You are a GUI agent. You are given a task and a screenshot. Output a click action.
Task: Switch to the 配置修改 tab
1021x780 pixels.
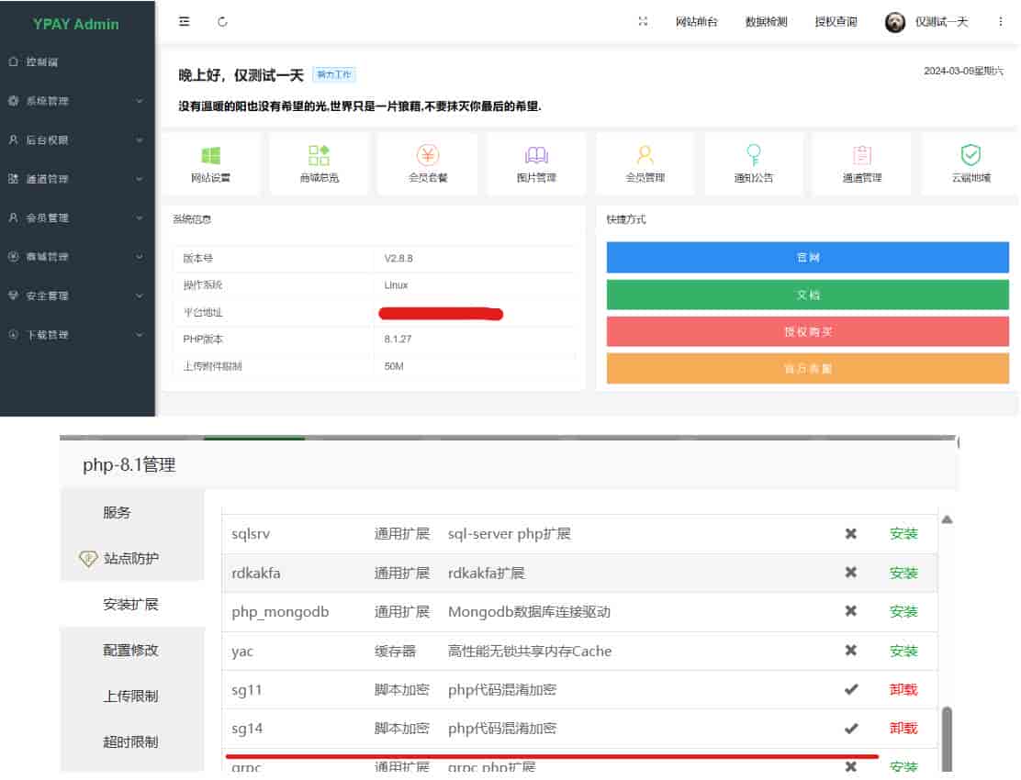tap(130, 650)
